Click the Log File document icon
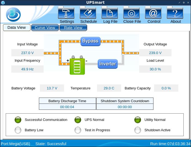191x147 pixels. coord(110,13)
